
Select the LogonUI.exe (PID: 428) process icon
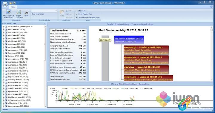point(6,77)
